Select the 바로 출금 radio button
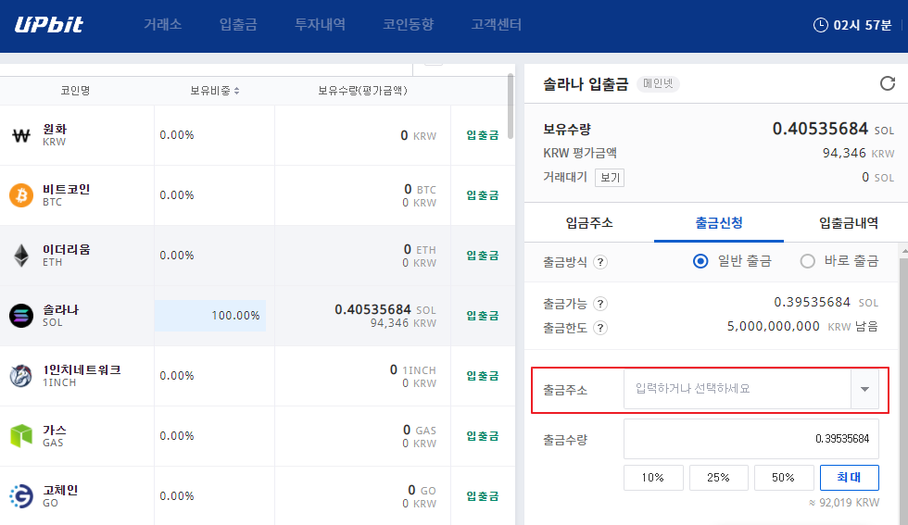The height and width of the screenshot is (525, 908). click(x=807, y=261)
